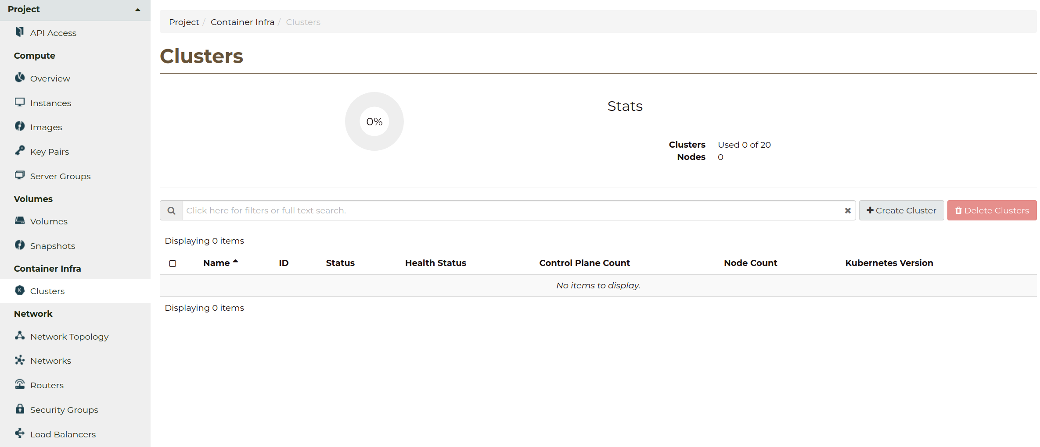Click the Key Pairs key icon
Screen dimensions: 1040x447
pyautogui.click(x=19, y=150)
